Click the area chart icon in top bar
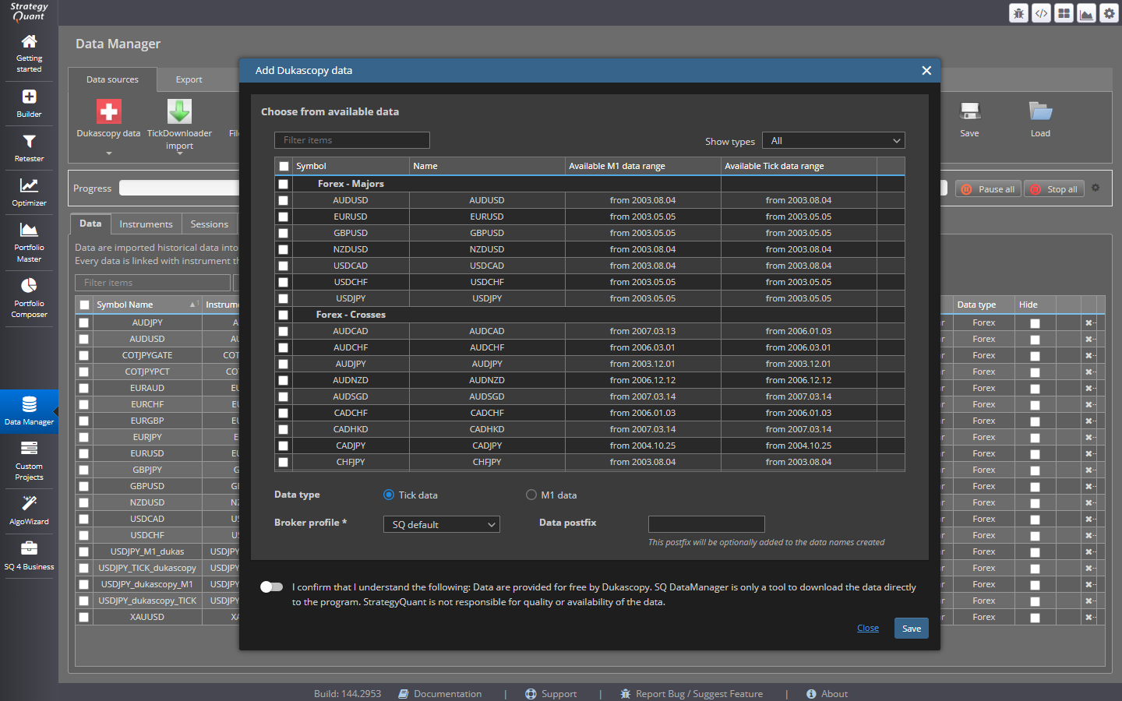This screenshot has height=701, width=1122. (x=1086, y=13)
